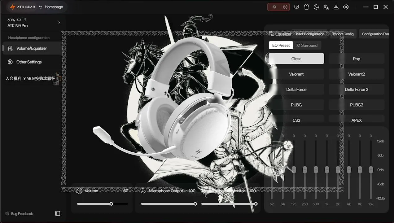Click the 1k EQ slider handle
This screenshot has height=223, width=394.
tap(327, 170)
